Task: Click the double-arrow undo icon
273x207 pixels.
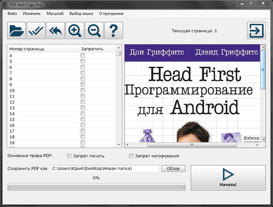Action: (x=56, y=30)
